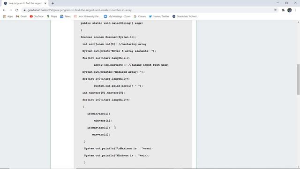Click the 'if(min>arr[i])' line
Image resolution: width=300 pixels, height=169 pixels.
coord(98,114)
